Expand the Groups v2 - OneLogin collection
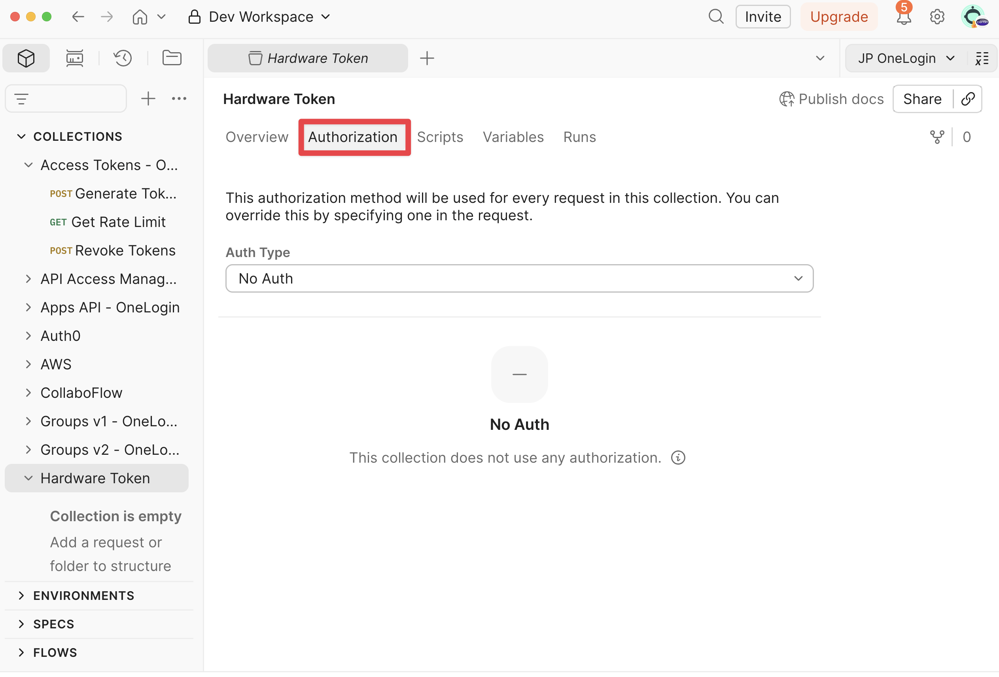Viewport: 999px width, 677px height. click(x=28, y=450)
